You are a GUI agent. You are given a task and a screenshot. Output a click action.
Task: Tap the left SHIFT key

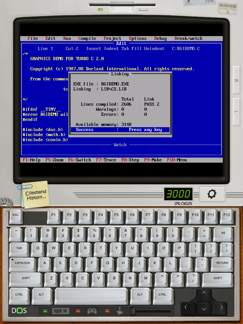tap(26, 279)
